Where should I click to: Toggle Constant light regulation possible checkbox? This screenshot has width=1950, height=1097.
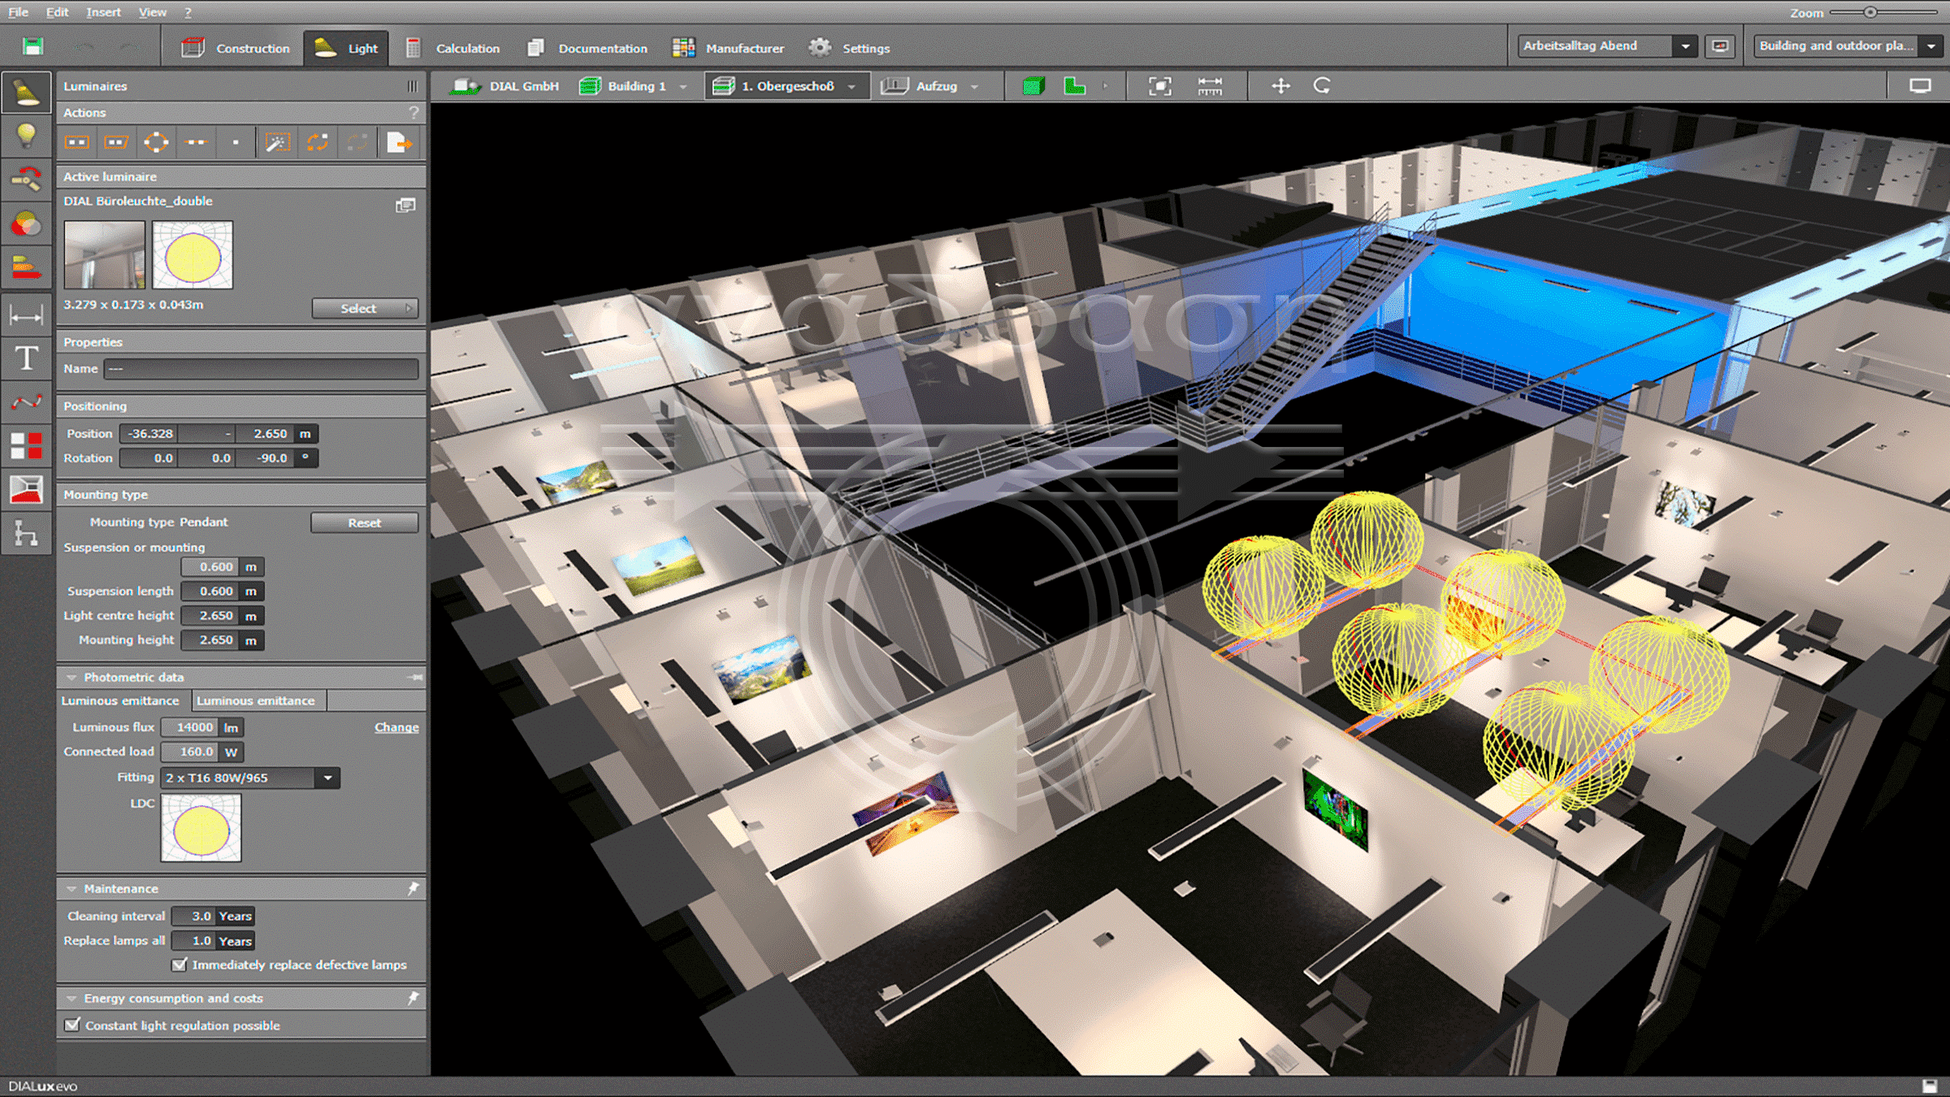[x=72, y=1025]
